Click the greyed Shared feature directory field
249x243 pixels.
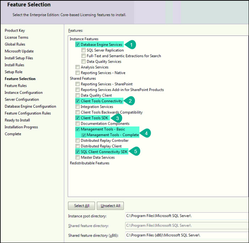click(x=187, y=226)
